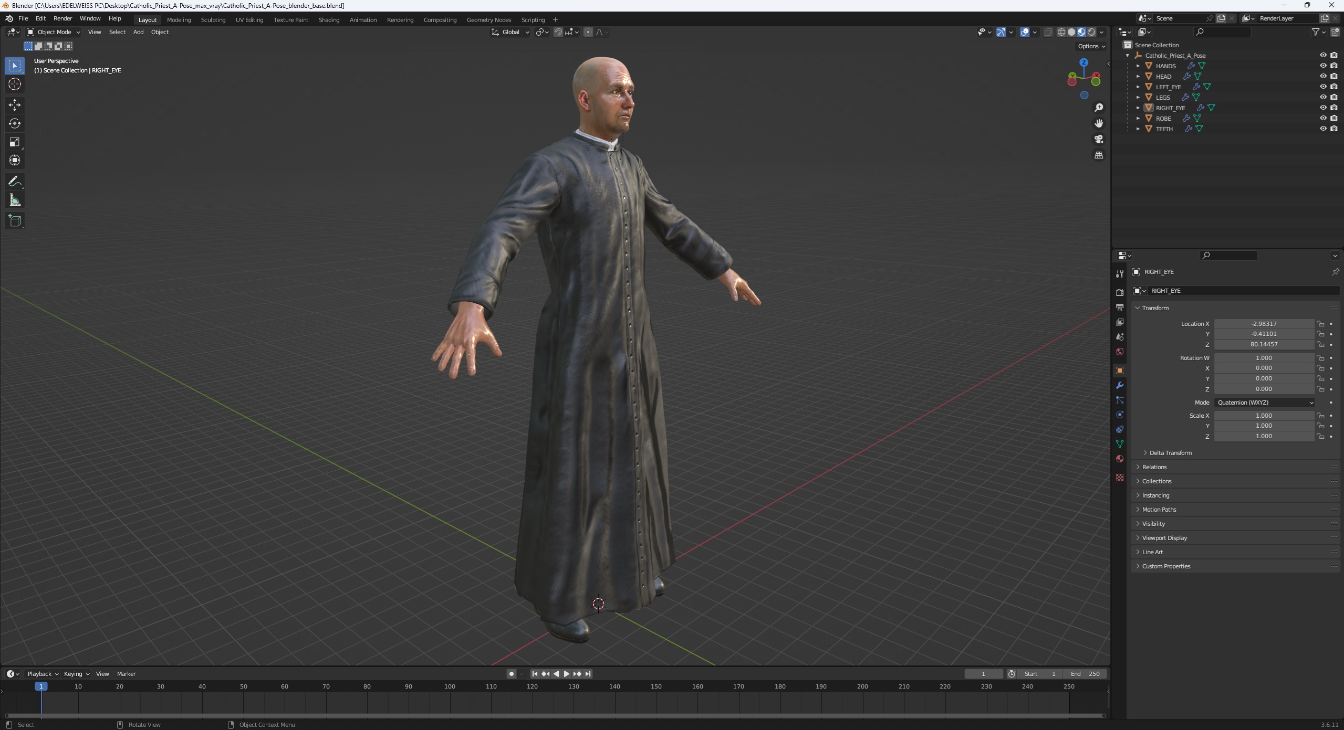Open Global transform orientation dropdown
Viewport: 1344px width, 730px height.
(510, 32)
